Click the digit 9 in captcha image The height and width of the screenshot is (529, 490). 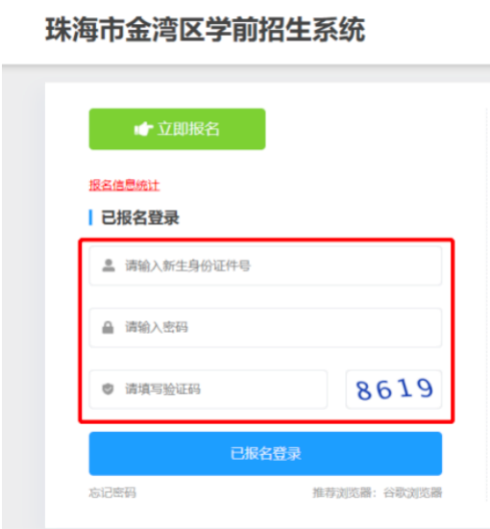[424, 388]
